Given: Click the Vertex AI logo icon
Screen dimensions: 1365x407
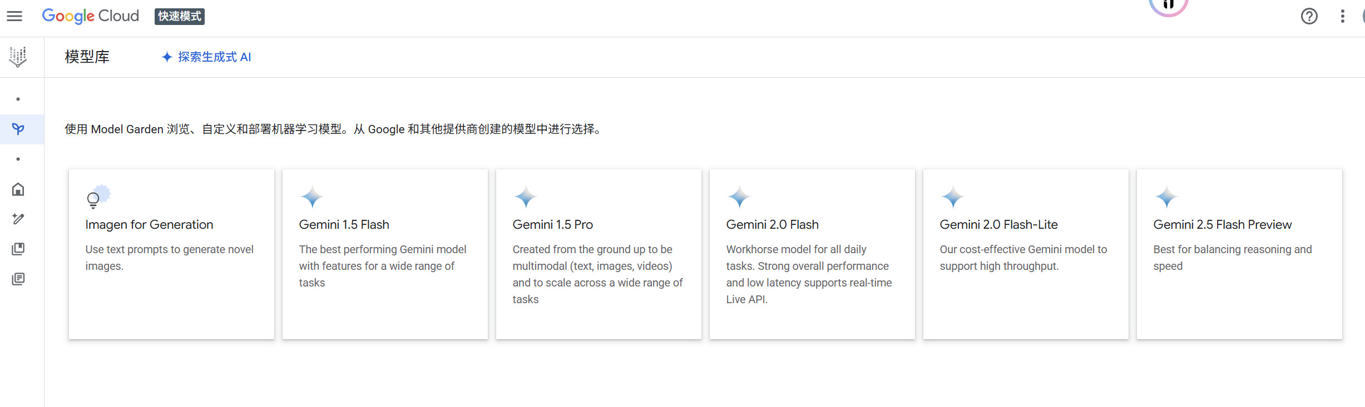Looking at the screenshot, I should (x=18, y=57).
